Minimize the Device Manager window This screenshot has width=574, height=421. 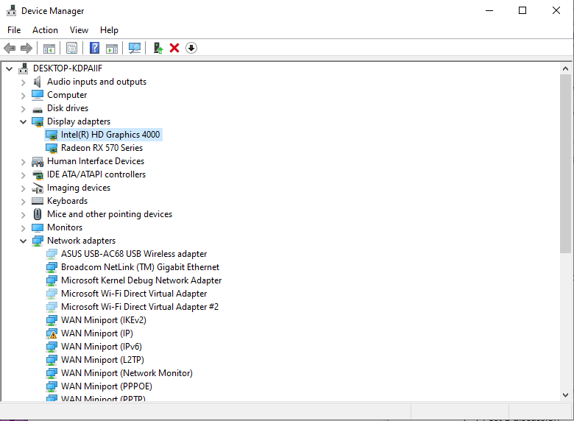coord(489,10)
